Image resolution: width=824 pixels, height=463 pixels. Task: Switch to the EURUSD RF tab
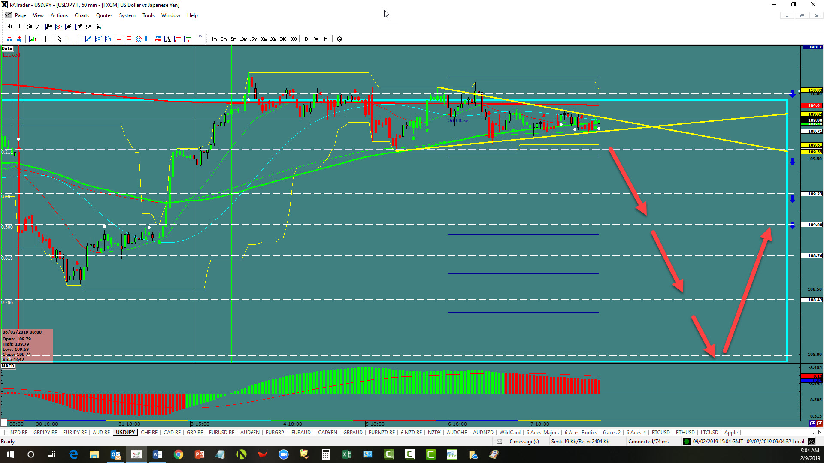[x=221, y=433]
